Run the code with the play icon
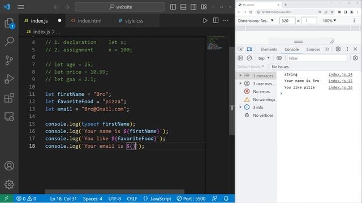Viewport: 362px width, 203px height. (205, 20)
